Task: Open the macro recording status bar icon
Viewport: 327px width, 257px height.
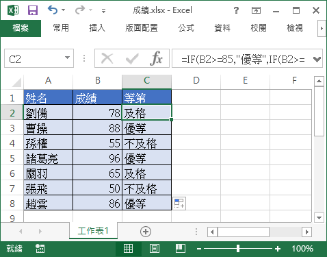Action: (40, 249)
